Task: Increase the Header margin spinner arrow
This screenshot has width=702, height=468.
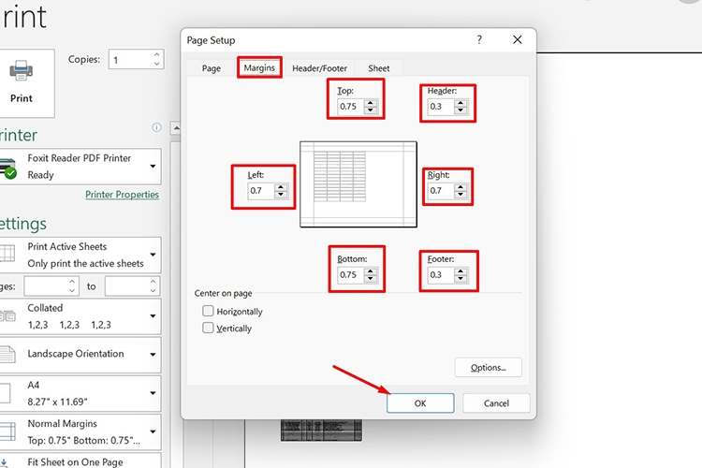Action: pyautogui.click(x=461, y=102)
